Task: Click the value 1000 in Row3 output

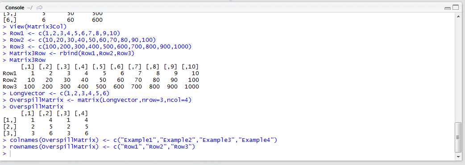Action: pos(191,87)
